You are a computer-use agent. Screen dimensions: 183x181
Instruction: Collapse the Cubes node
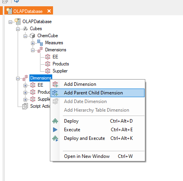pos(18,29)
